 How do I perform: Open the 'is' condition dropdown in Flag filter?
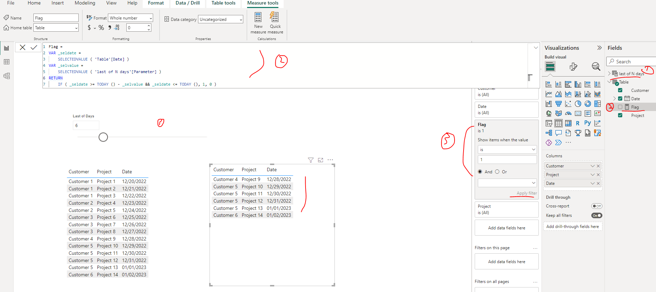507,150
